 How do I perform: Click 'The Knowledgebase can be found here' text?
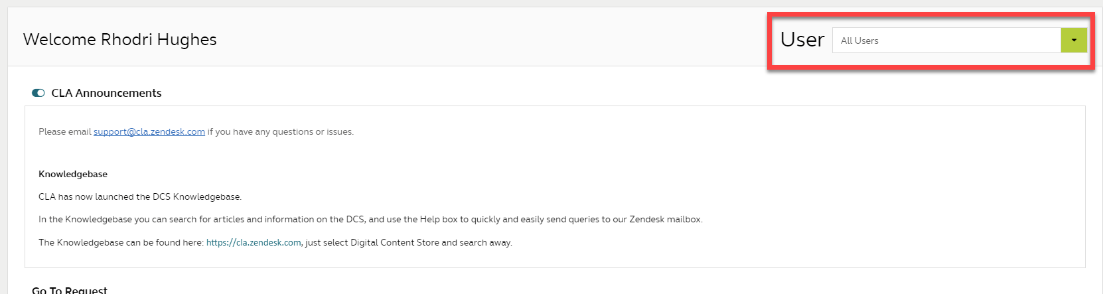[x=121, y=243]
